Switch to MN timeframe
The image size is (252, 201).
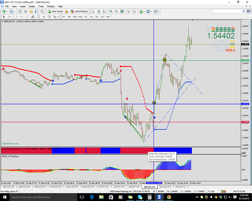(x=108, y=16)
